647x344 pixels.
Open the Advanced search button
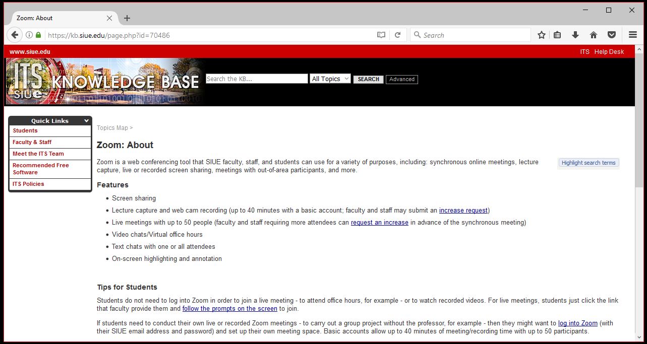tap(401, 79)
